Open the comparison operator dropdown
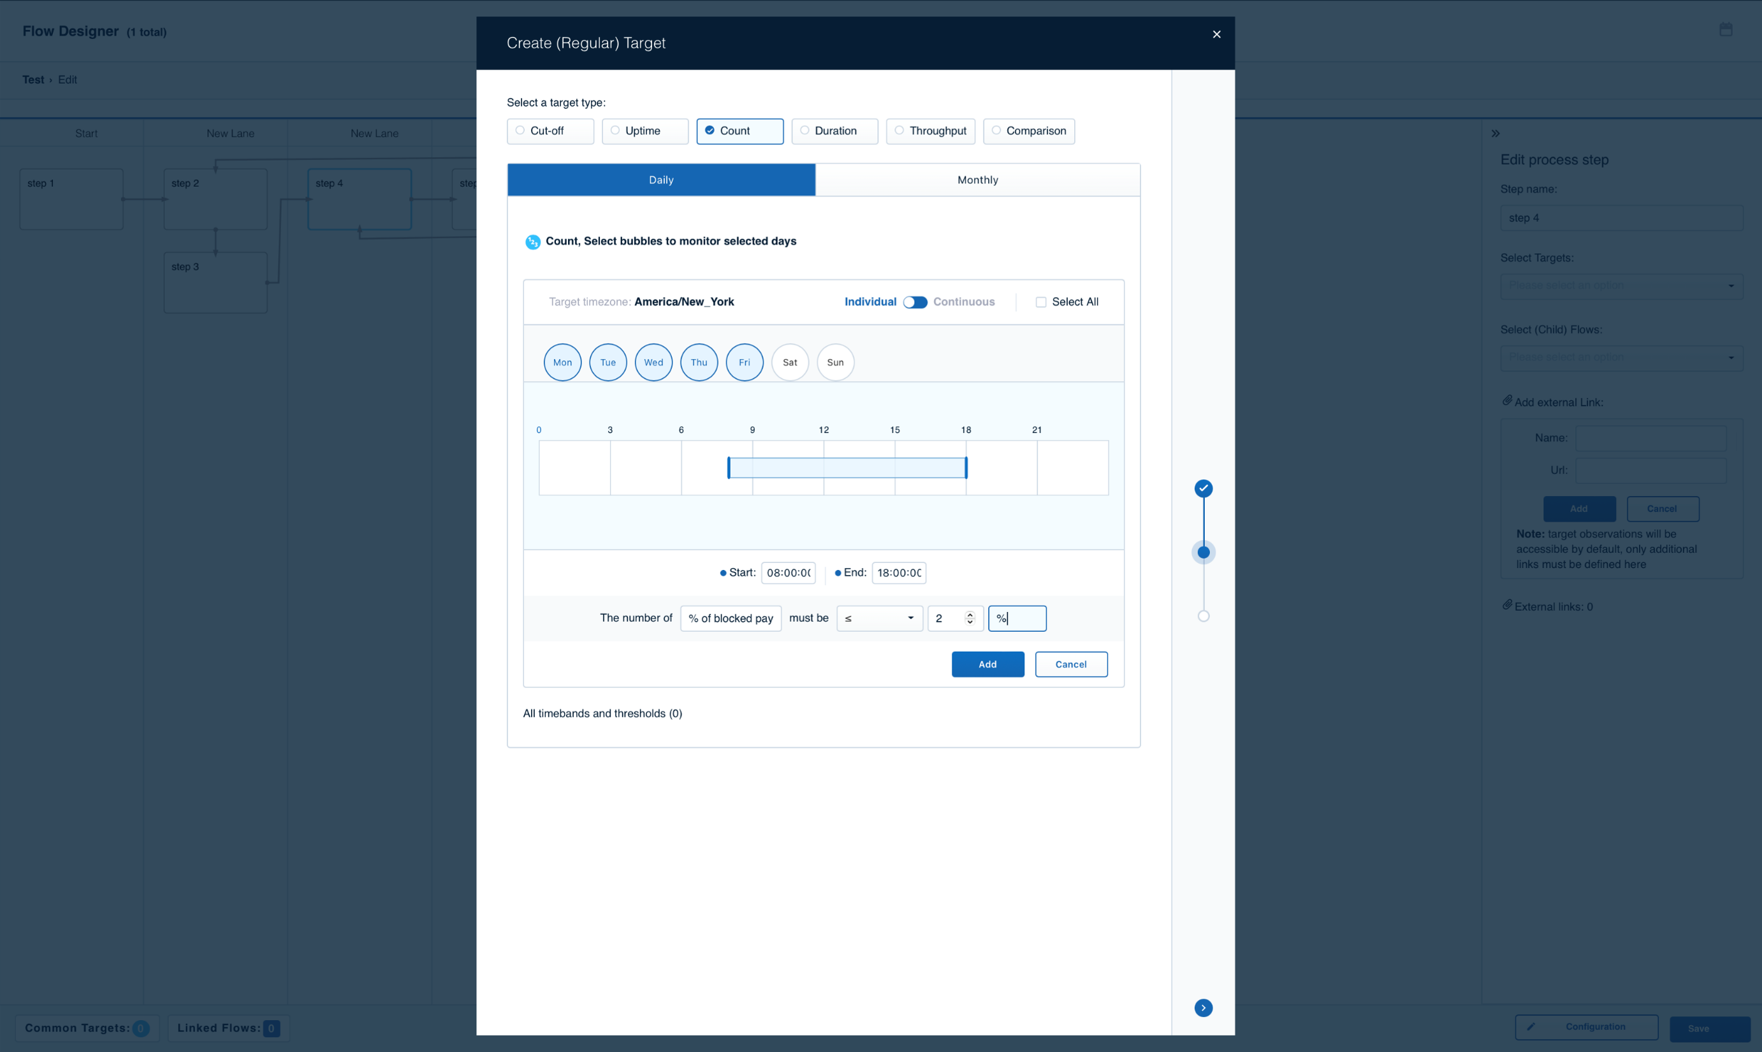Screen dimensions: 1762x1052 point(880,618)
